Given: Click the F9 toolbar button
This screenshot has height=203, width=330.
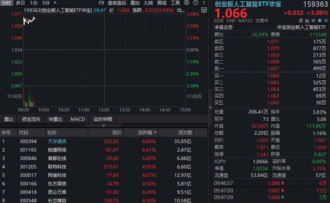Looking at the screenshot, I should tap(100, 3).
